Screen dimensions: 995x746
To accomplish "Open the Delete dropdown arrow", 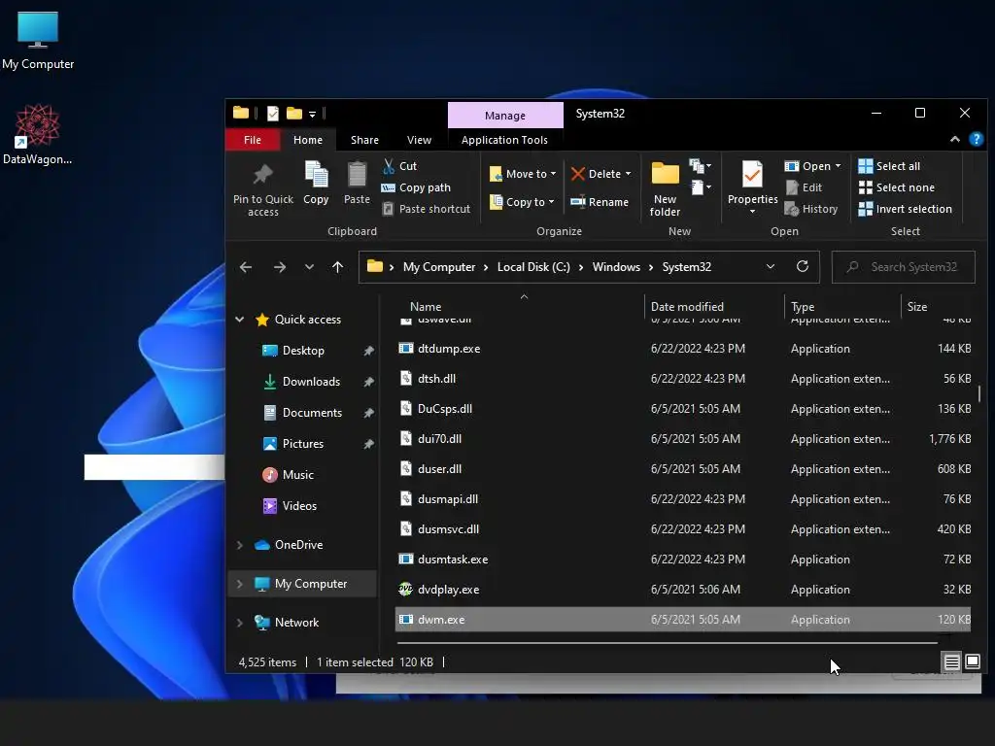I will coord(629,174).
